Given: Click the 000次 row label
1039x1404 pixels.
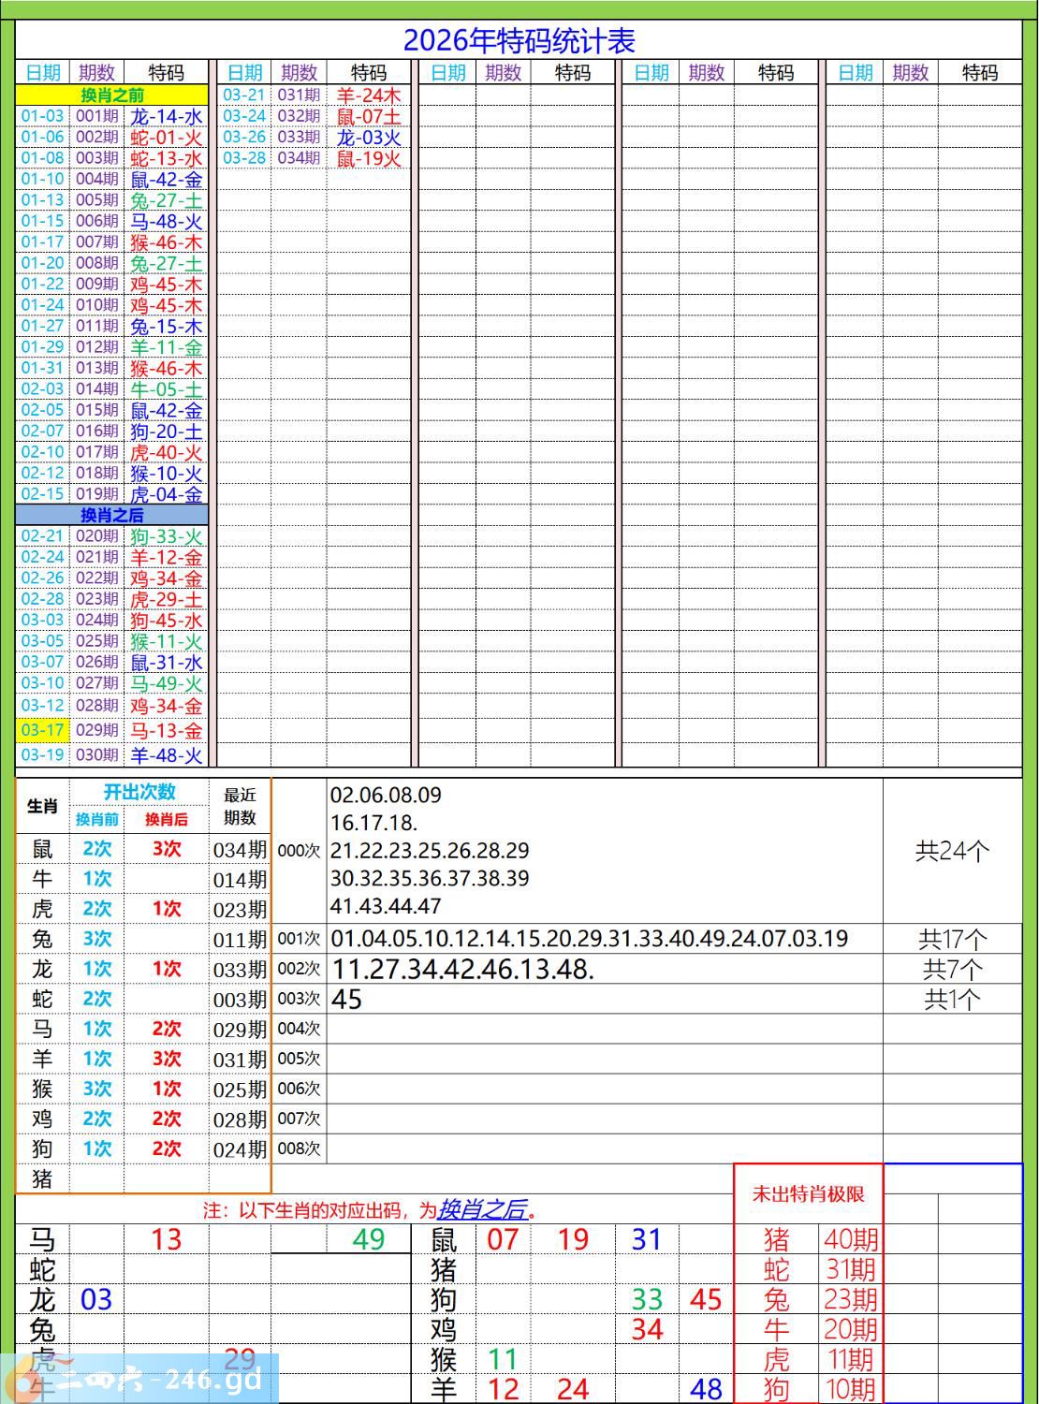Looking at the screenshot, I should 299,850.
